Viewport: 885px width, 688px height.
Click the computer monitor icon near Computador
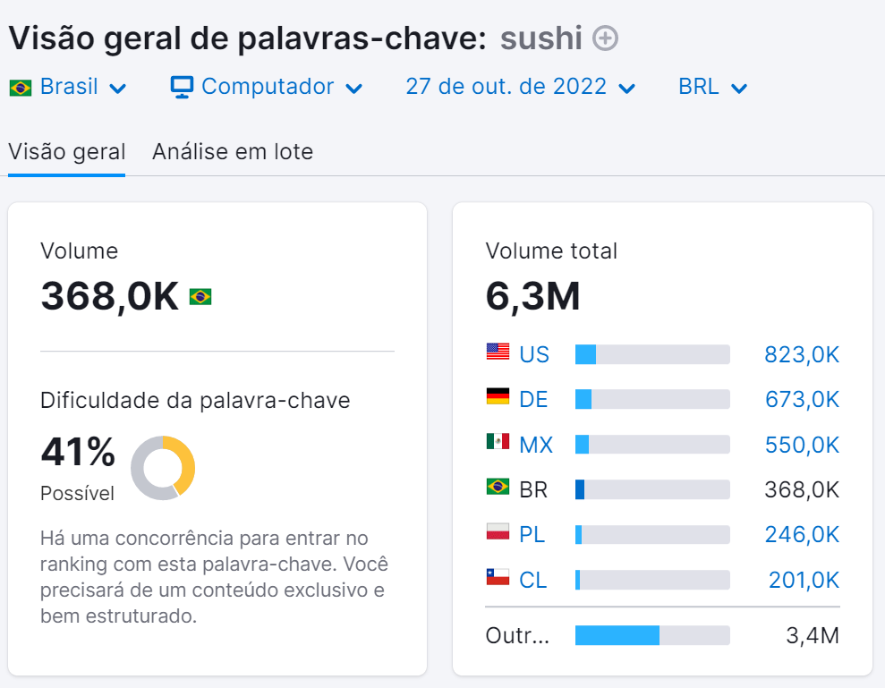(182, 86)
